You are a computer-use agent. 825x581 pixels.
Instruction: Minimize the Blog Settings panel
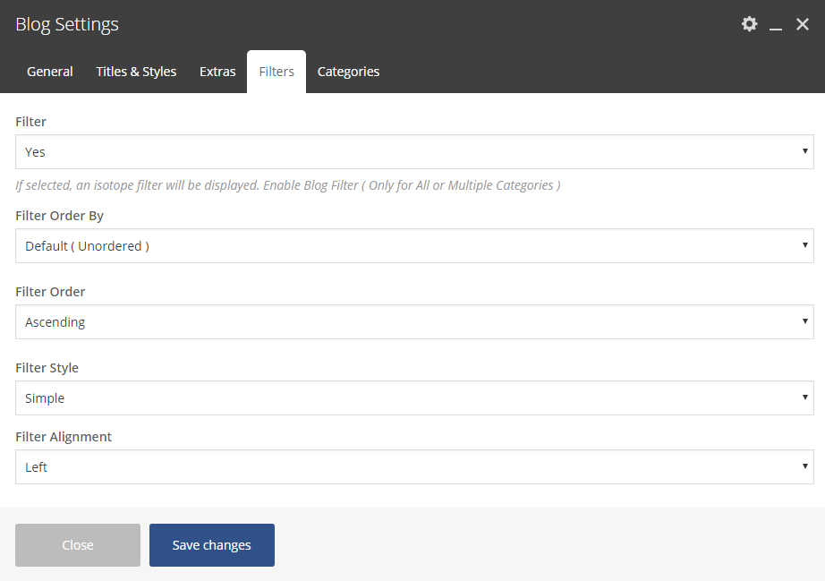coord(776,25)
